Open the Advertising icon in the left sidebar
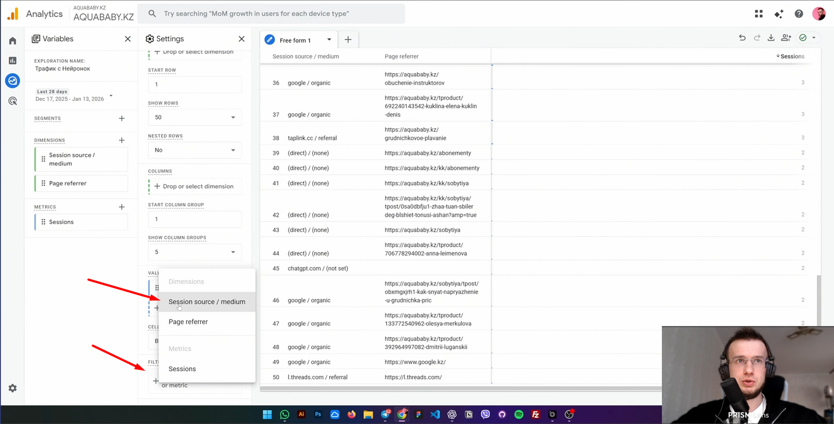Viewport: 834px width, 424px height. (12, 101)
